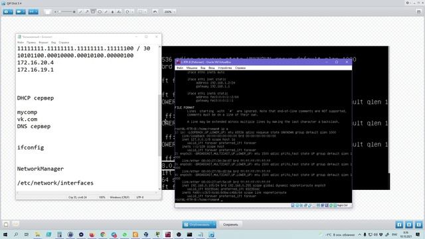The width and height of the screenshot is (425, 239).
Task: Open dropdown arrow of the video recording button
Action: coord(24,12)
